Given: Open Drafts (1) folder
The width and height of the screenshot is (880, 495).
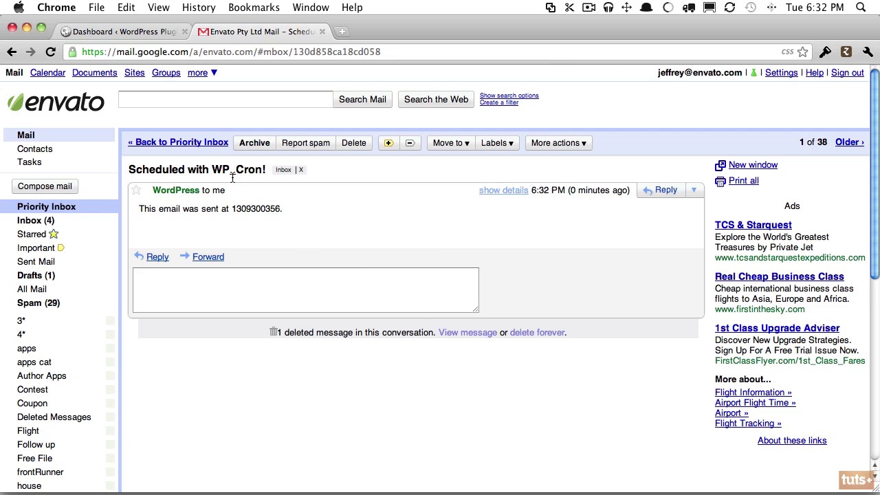Looking at the screenshot, I should pos(36,276).
